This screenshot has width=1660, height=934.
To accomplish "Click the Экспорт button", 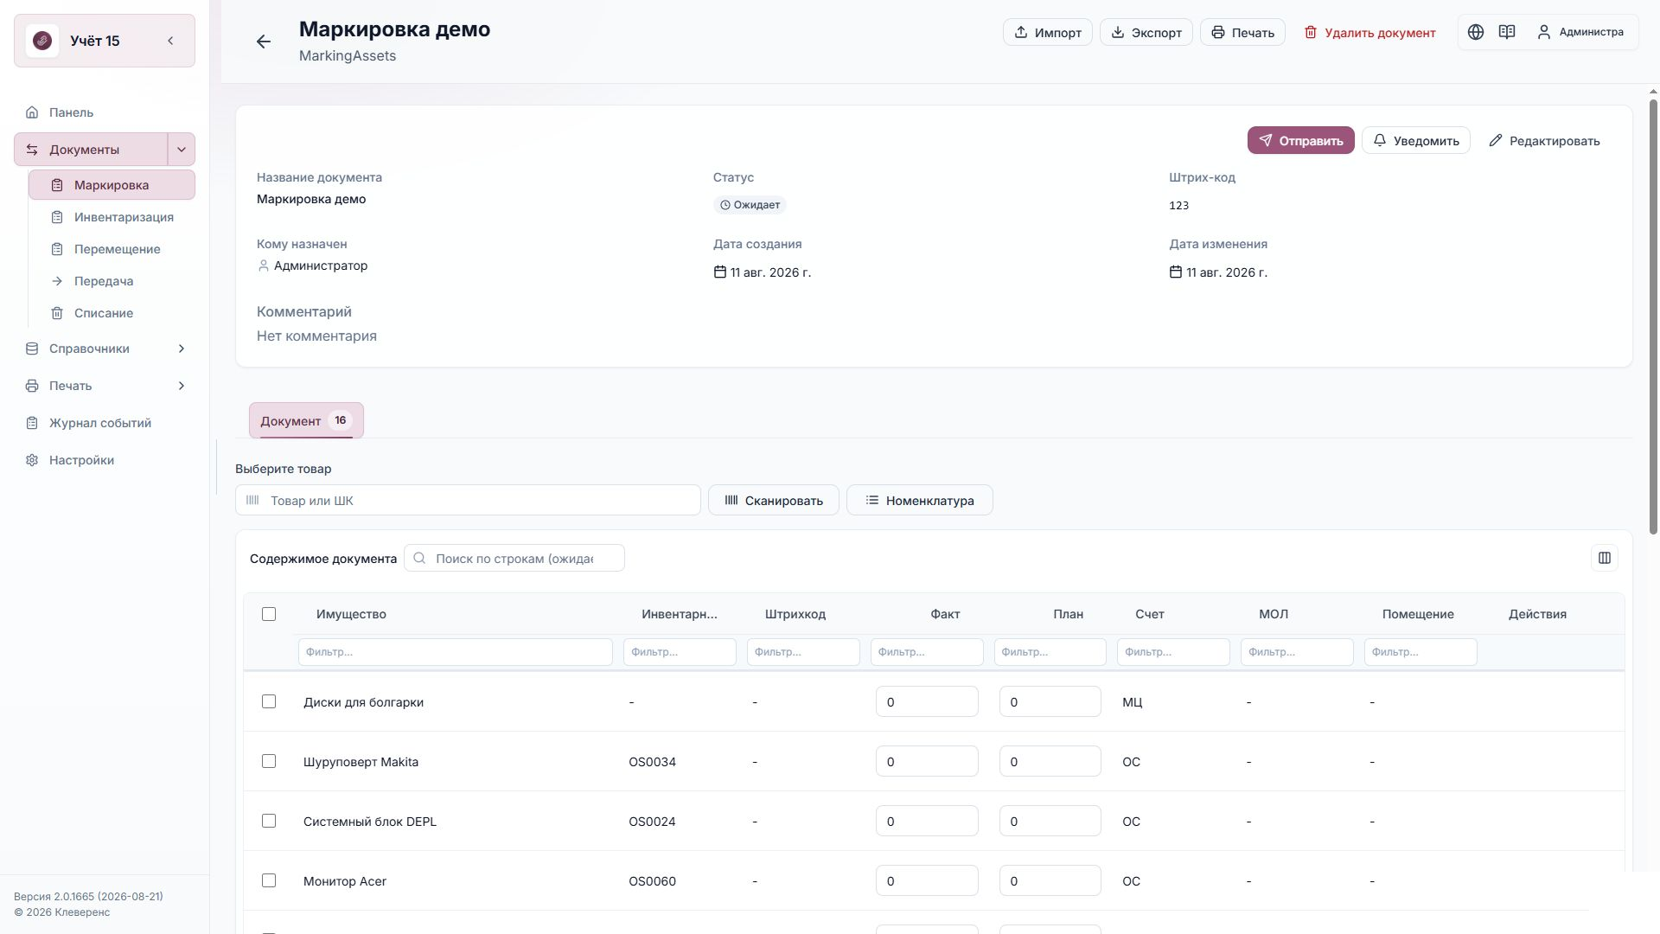I will click(1146, 32).
